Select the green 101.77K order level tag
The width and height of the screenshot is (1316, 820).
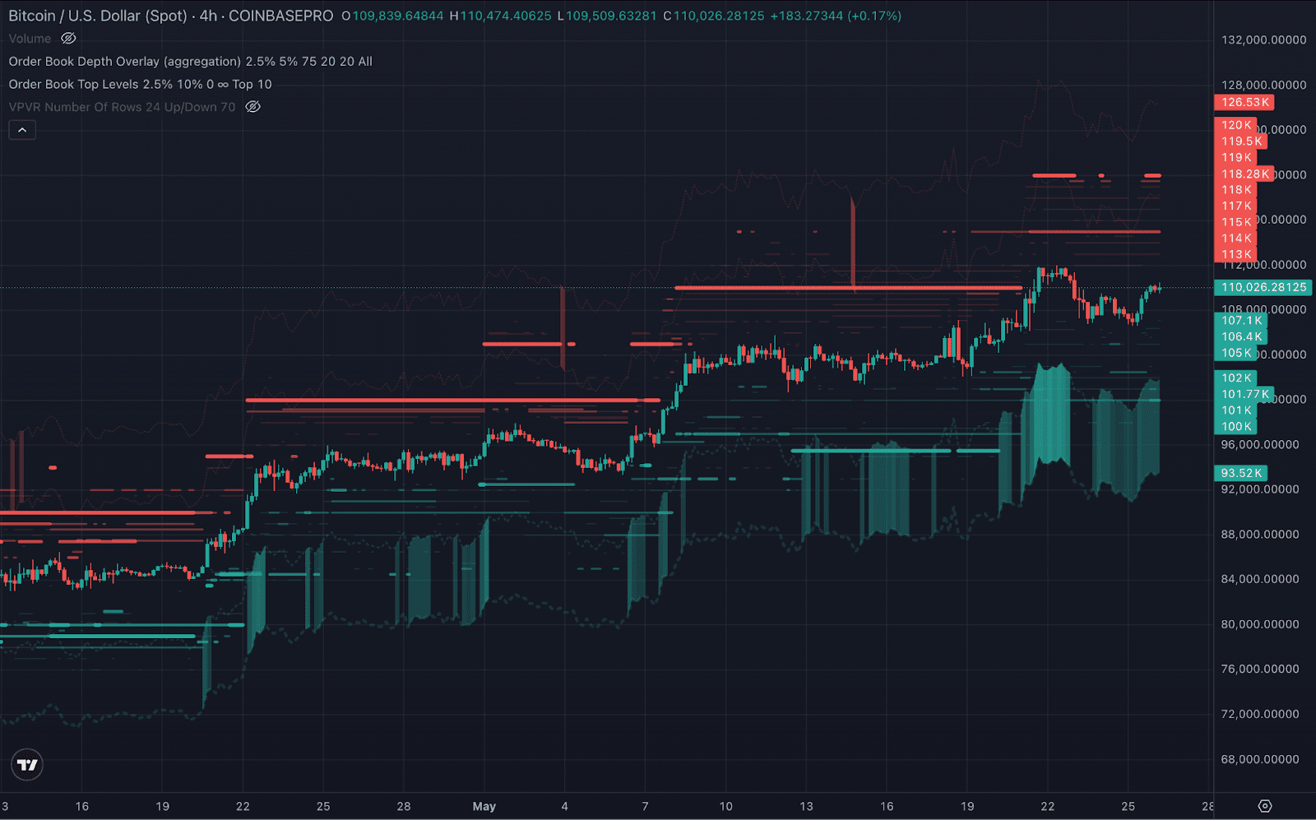click(1244, 394)
